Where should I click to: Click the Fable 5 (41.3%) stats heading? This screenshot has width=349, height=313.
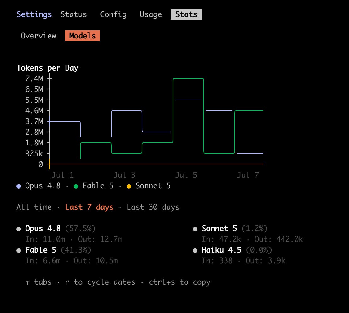coord(58,250)
